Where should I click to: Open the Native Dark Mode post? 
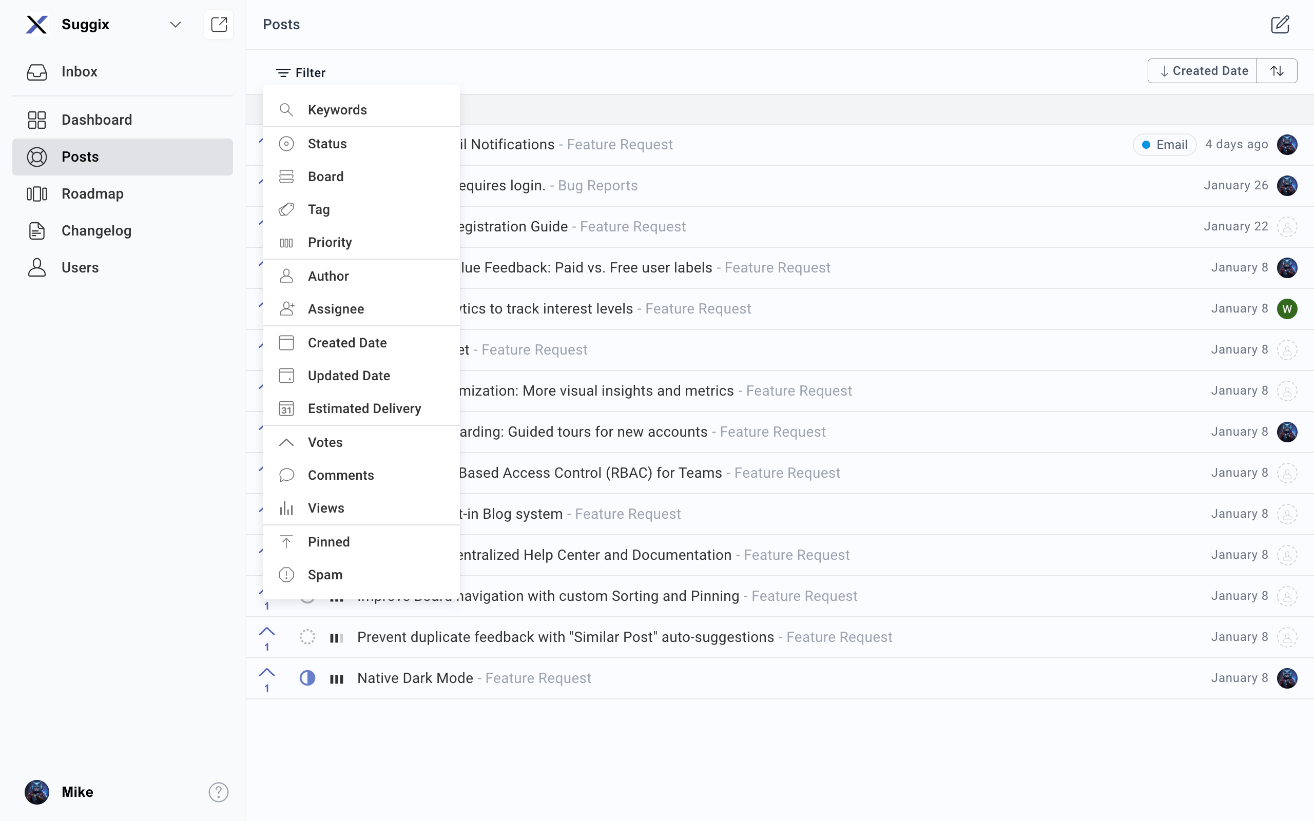[x=415, y=678]
